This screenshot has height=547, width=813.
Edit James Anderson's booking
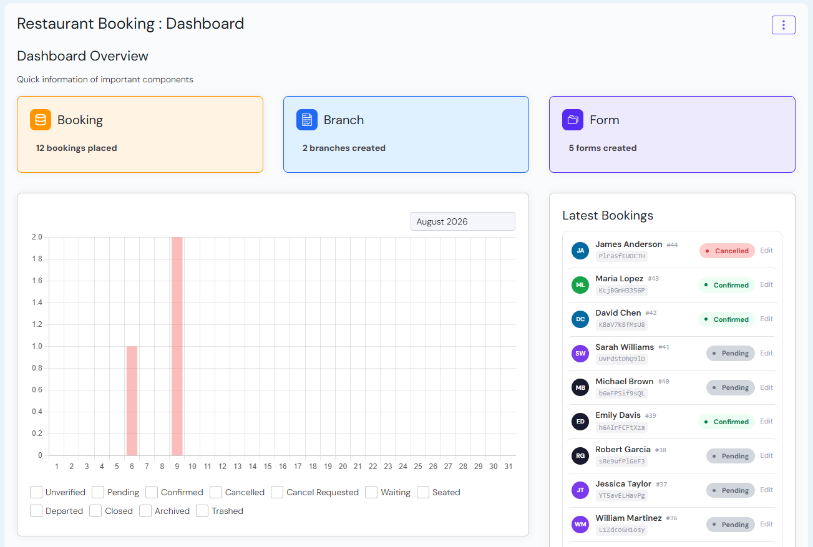(766, 250)
